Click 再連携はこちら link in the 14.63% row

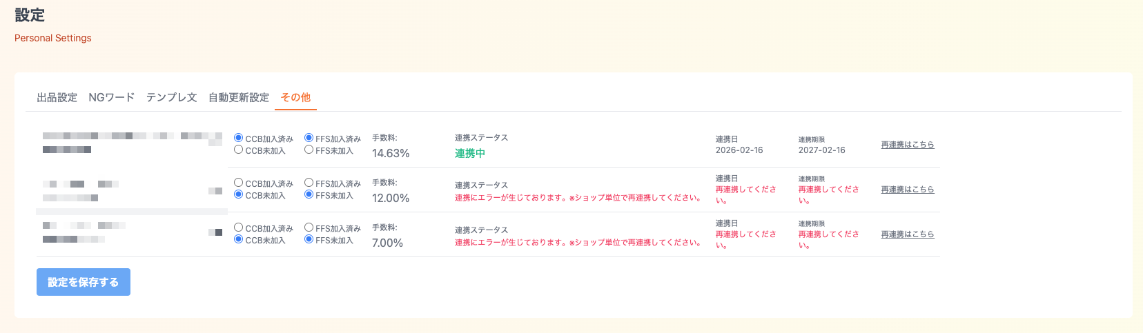click(907, 145)
